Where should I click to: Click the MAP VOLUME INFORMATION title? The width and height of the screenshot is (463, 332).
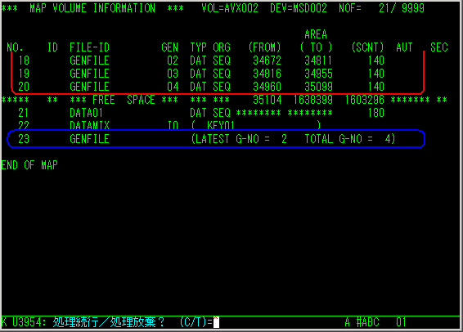tap(92, 8)
